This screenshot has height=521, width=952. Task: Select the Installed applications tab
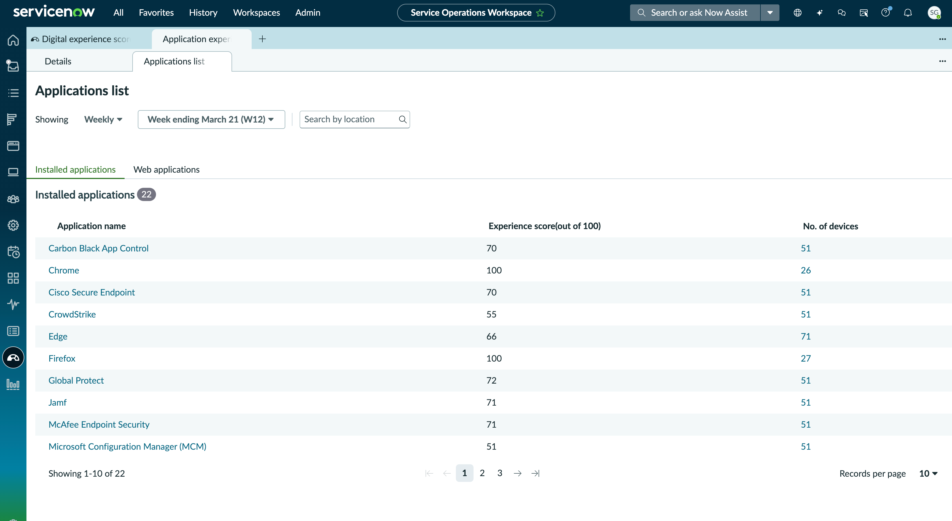point(76,169)
